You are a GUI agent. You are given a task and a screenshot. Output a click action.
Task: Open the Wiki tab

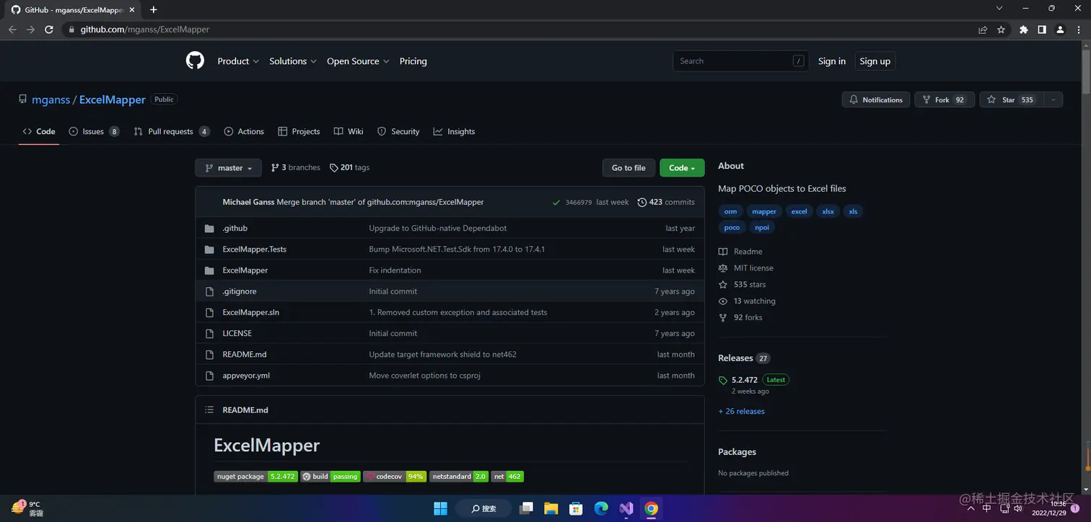click(349, 131)
